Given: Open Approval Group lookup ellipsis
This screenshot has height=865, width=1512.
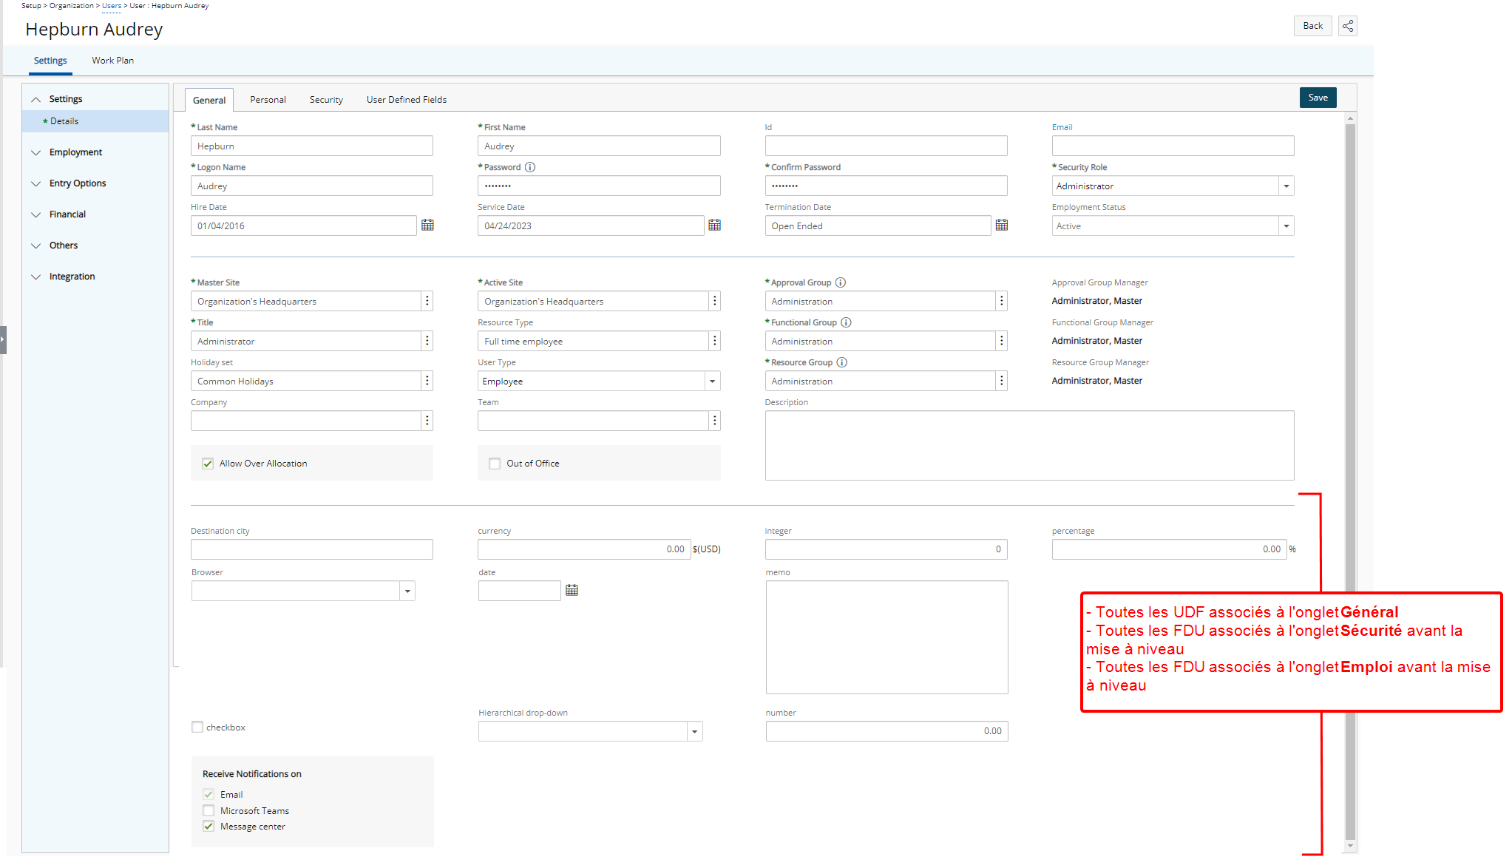Looking at the screenshot, I should pyautogui.click(x=1002, y=301).
